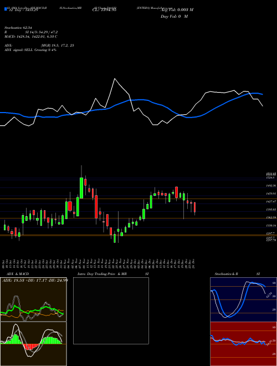Viewport: 277px width, 366px height.
Task: Click the Day Vol 0 M label
Action: (174, 17)
